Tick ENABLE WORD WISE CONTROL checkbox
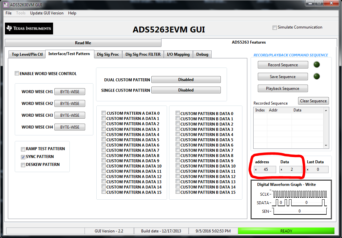The width and height of the screenshot is (342, 238). pyautogui.click(x=17, y=73)
